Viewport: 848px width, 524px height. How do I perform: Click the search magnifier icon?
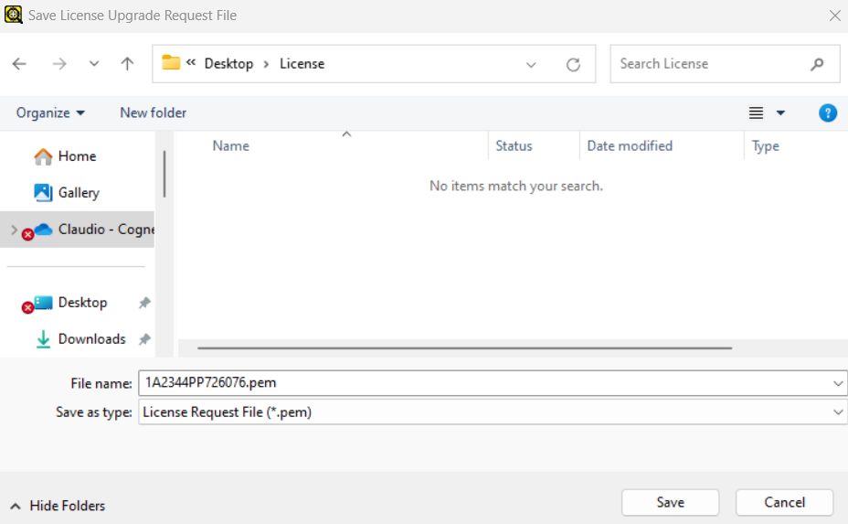point(817,64)
